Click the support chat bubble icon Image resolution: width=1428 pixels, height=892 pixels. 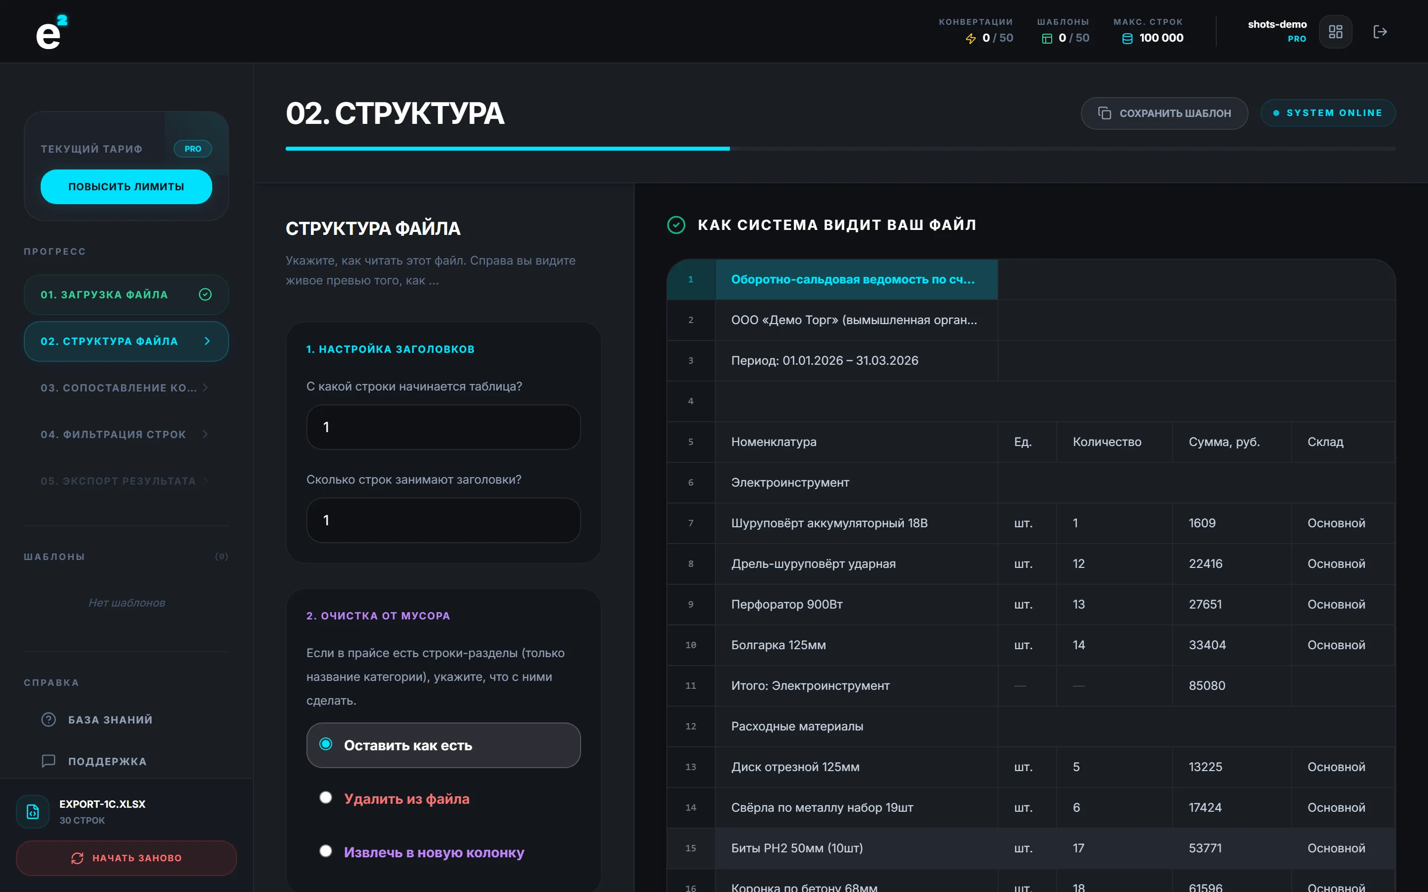point(49,761)
